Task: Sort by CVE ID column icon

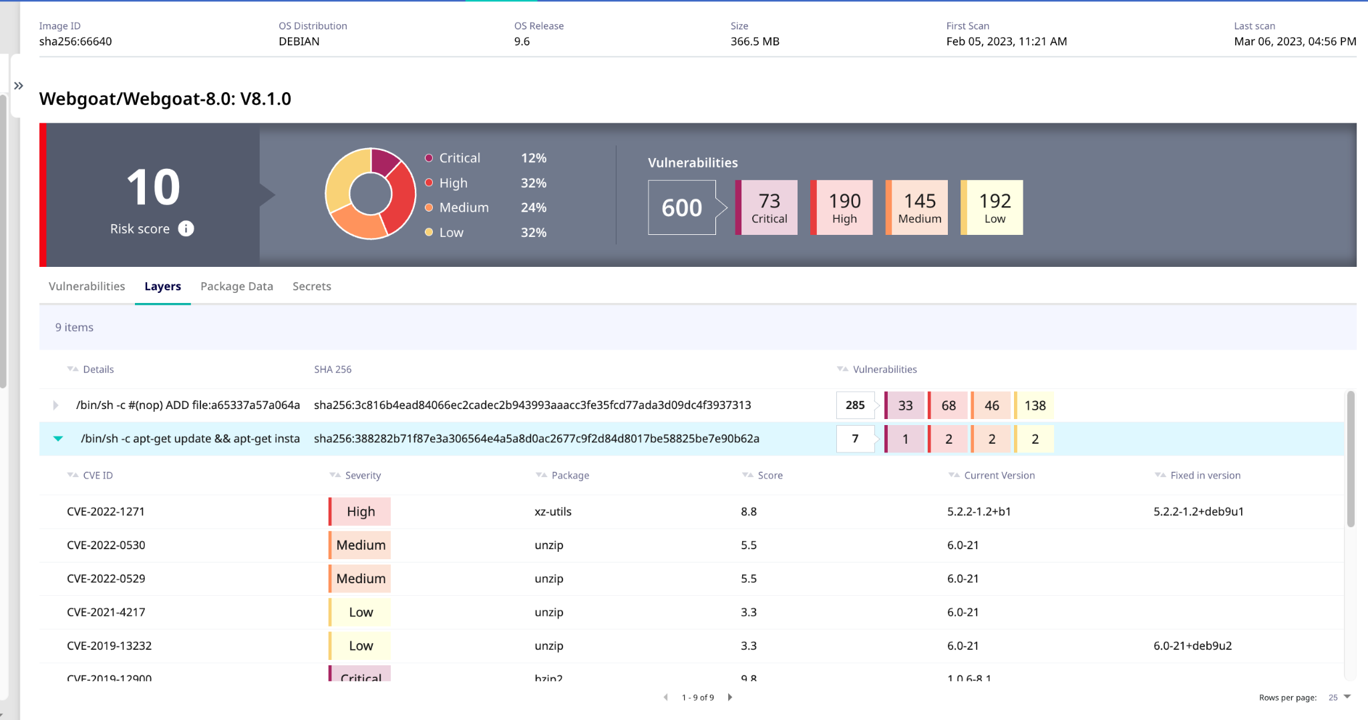Action: tap(72, 475)
